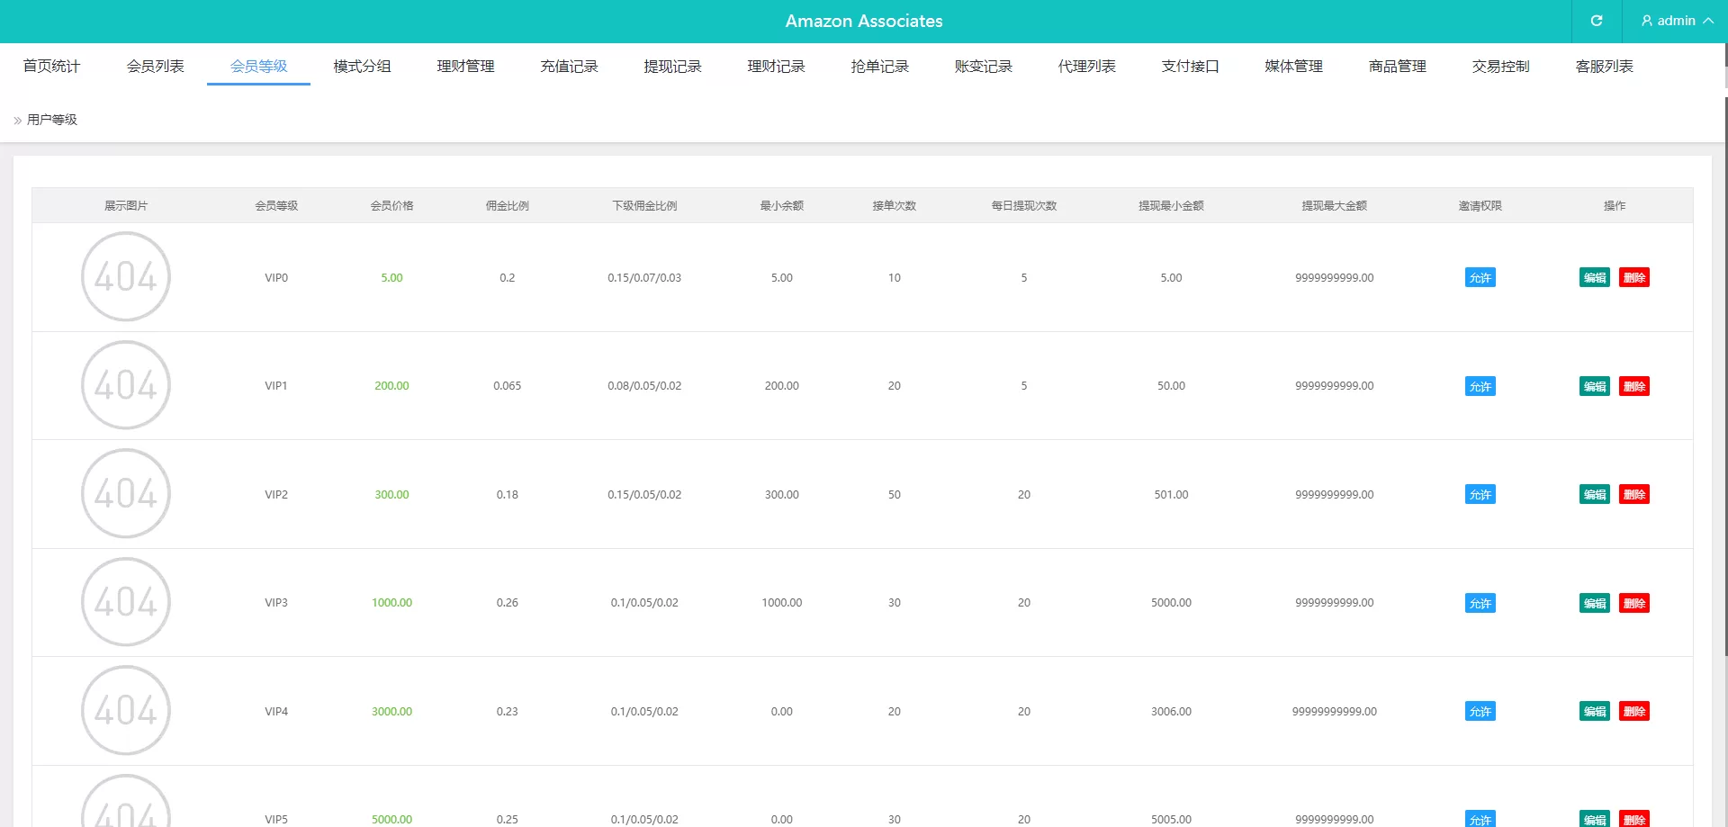This screenshot has height=827, width=1728.
Task: Toggle 允许 invite permission for VIP0
Action: coord(1480,278)
